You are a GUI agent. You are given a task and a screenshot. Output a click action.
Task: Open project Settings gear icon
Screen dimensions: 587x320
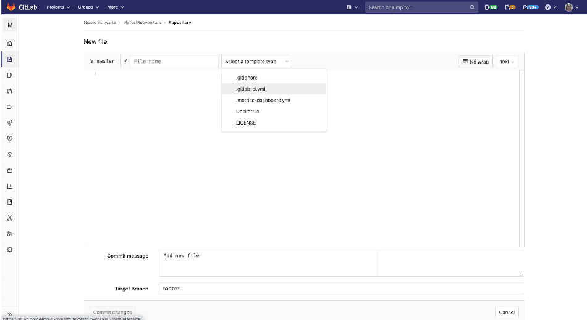click(9, 250)
